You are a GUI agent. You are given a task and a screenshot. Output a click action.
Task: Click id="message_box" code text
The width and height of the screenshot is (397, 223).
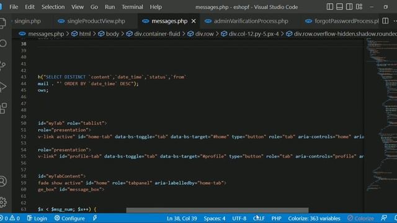click(x=82, y=190)
